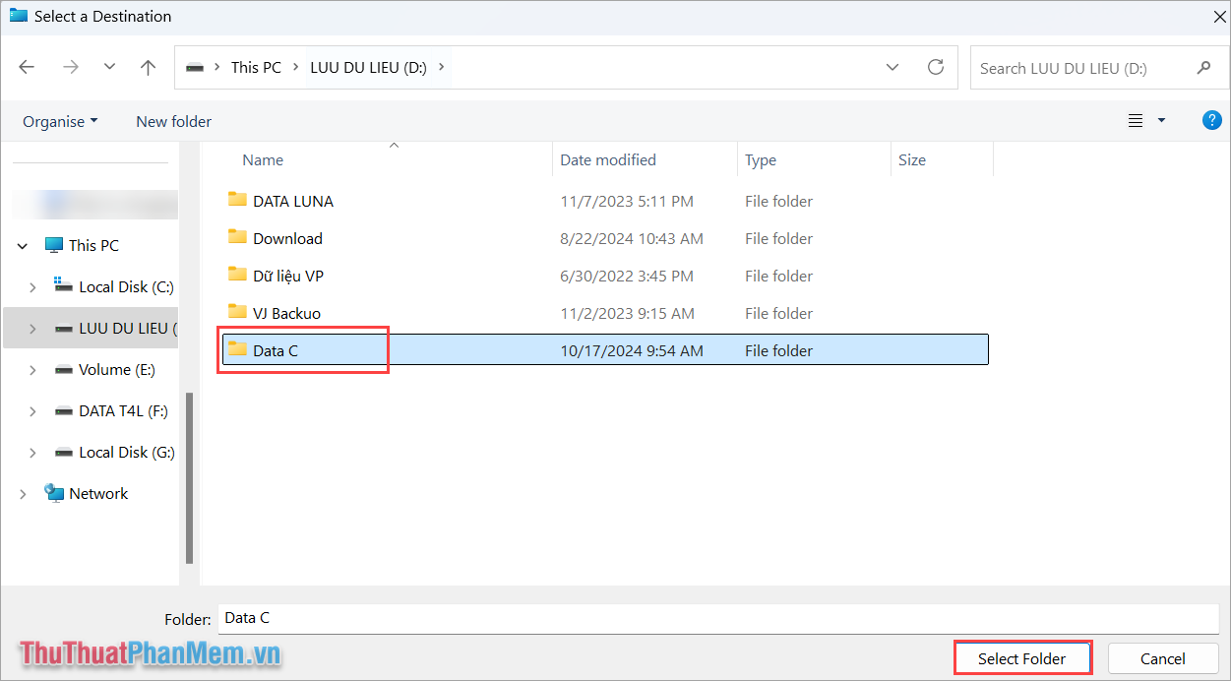Click the Volume (E:) drive icon
The width and height of the screenshot is (1231, 681).
64,369
